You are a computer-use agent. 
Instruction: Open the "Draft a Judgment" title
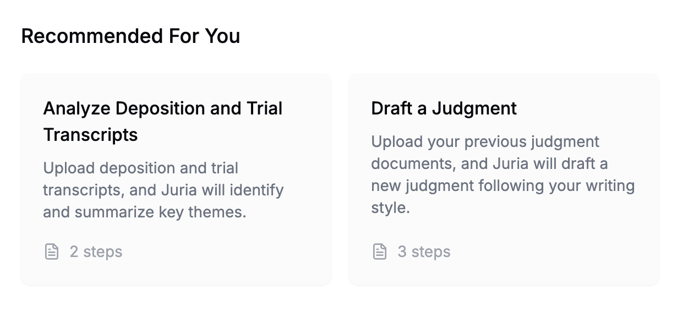(444, 108)
